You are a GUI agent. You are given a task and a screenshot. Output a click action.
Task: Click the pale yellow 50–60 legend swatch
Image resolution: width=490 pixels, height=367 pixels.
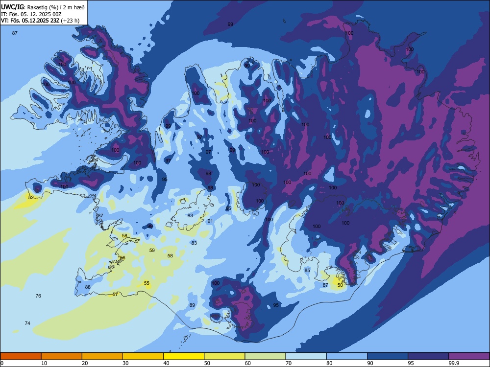(224, 356)
